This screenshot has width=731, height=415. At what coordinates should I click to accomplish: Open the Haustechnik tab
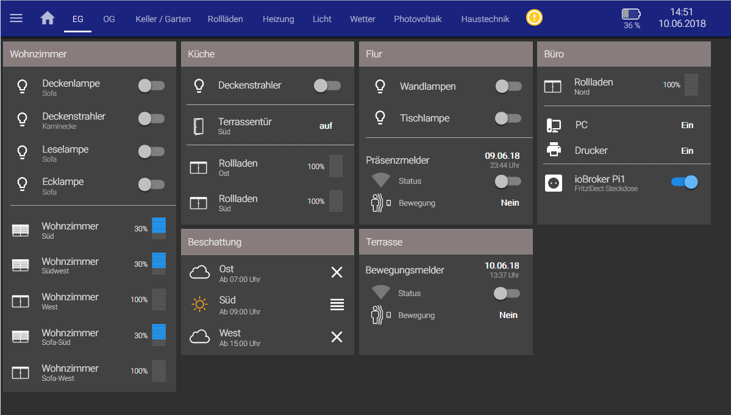click(485, 19)
